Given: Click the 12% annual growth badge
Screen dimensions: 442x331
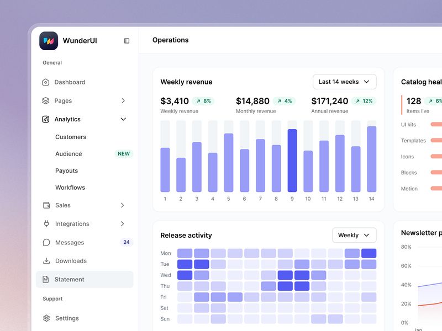Looking at the screenshot, I should 364,101.
